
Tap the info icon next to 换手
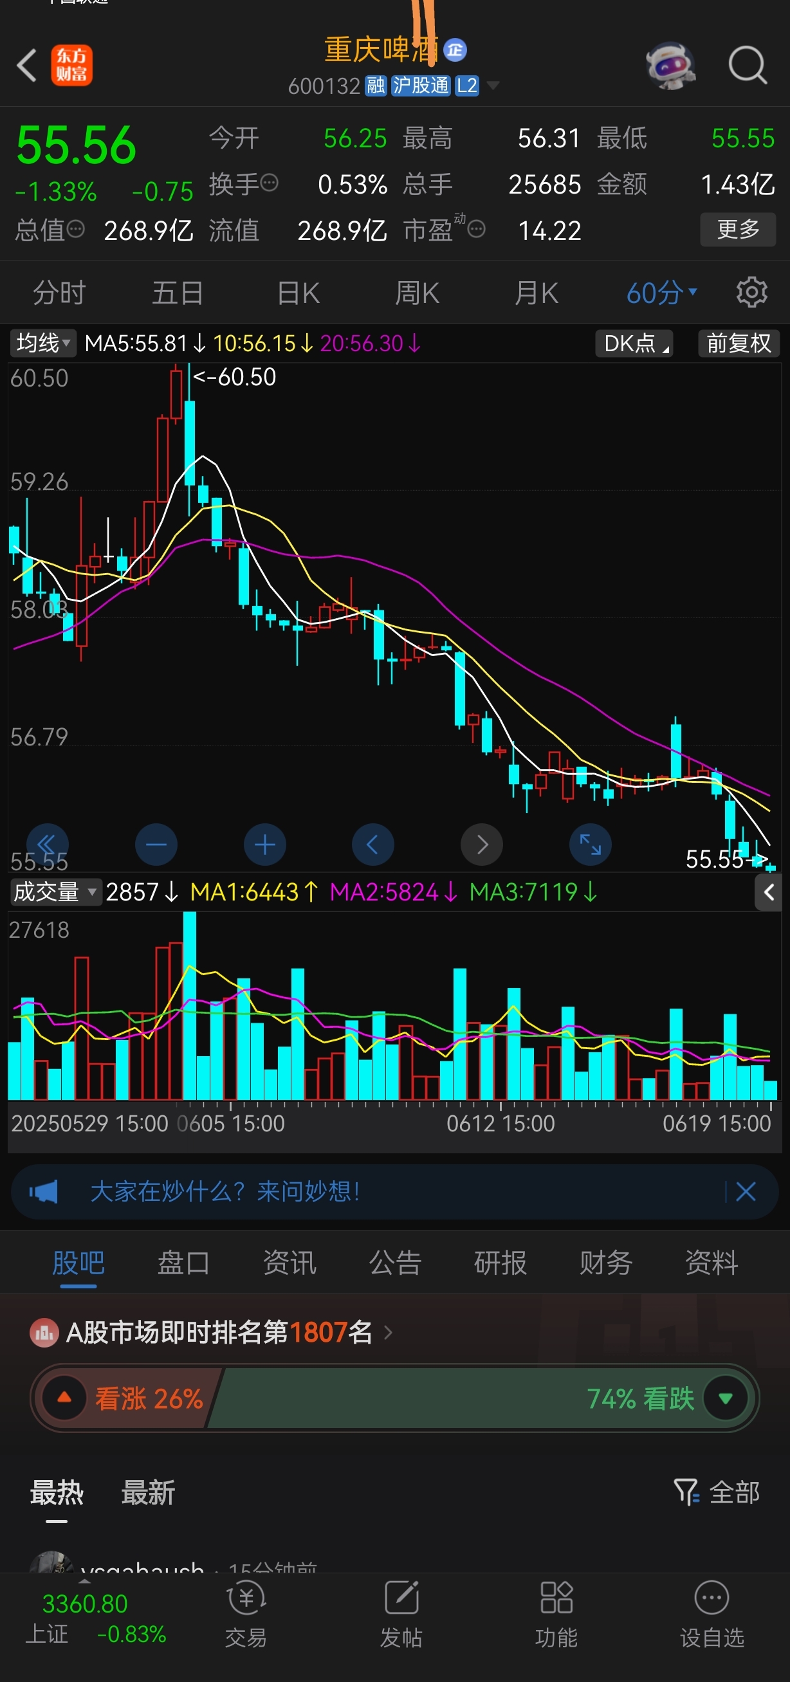269,183
